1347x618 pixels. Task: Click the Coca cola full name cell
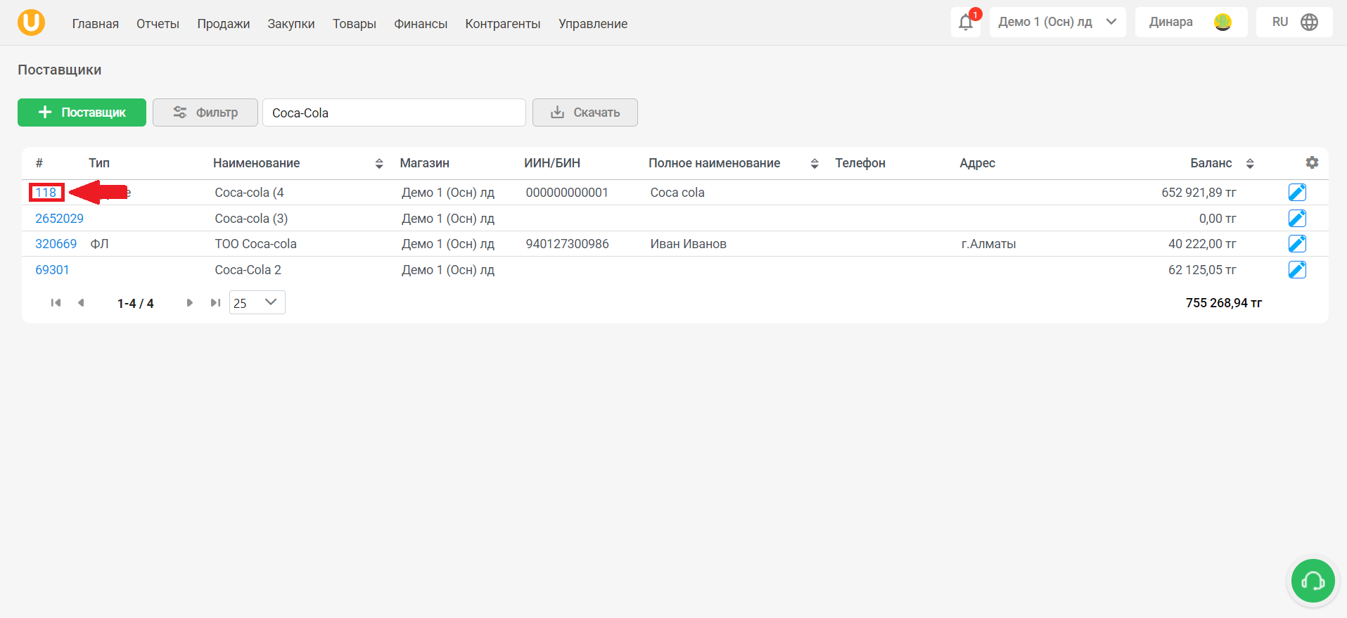(x=677, y=193)
